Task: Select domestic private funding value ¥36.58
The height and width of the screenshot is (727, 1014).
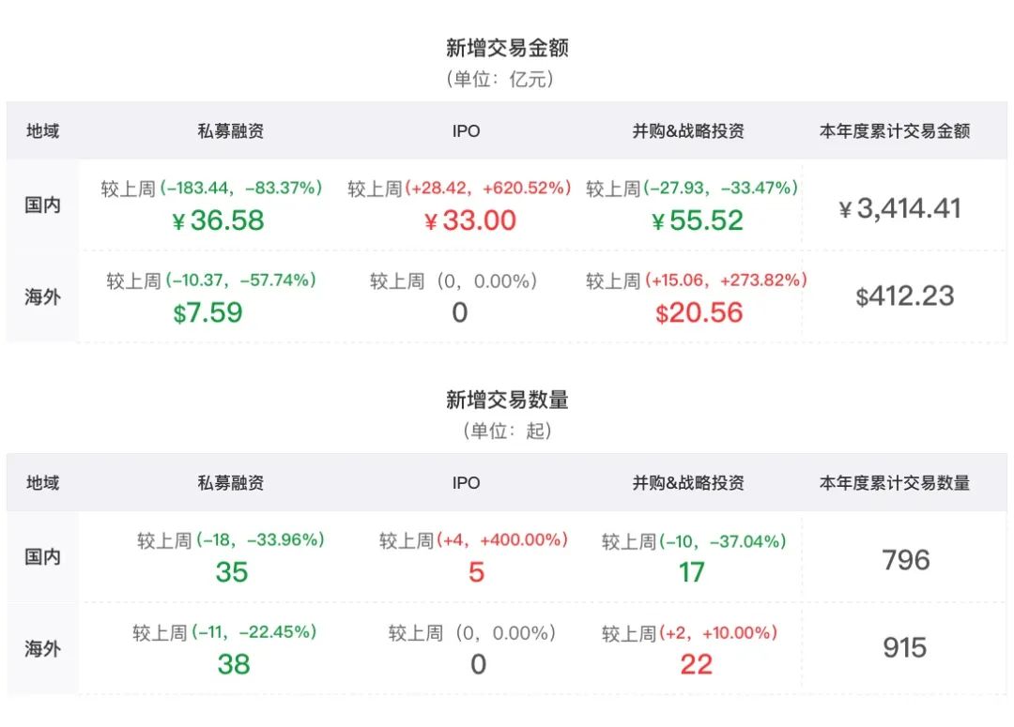Action: click(x=218, y=220)
